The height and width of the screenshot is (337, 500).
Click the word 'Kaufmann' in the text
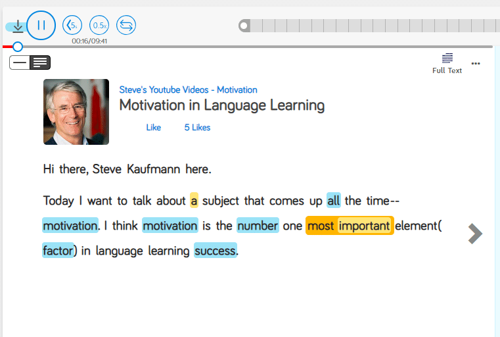pos(154,169)
